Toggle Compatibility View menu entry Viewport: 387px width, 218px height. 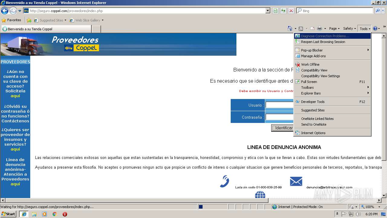(x=333, y=70)
